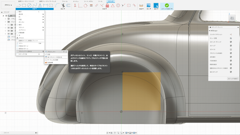Click the Measure (検査) ruler icon
Viewport: 240px width, 135px height.
[x=142, y=5]
